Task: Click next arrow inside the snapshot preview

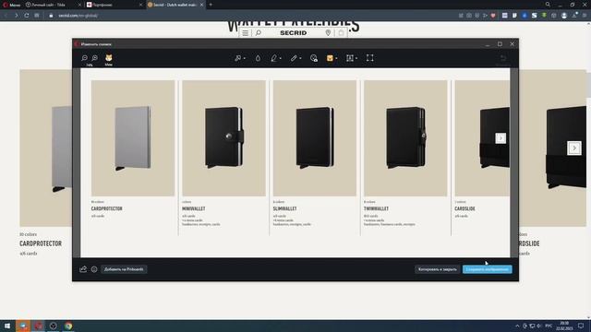Action: tap(501, 138)
